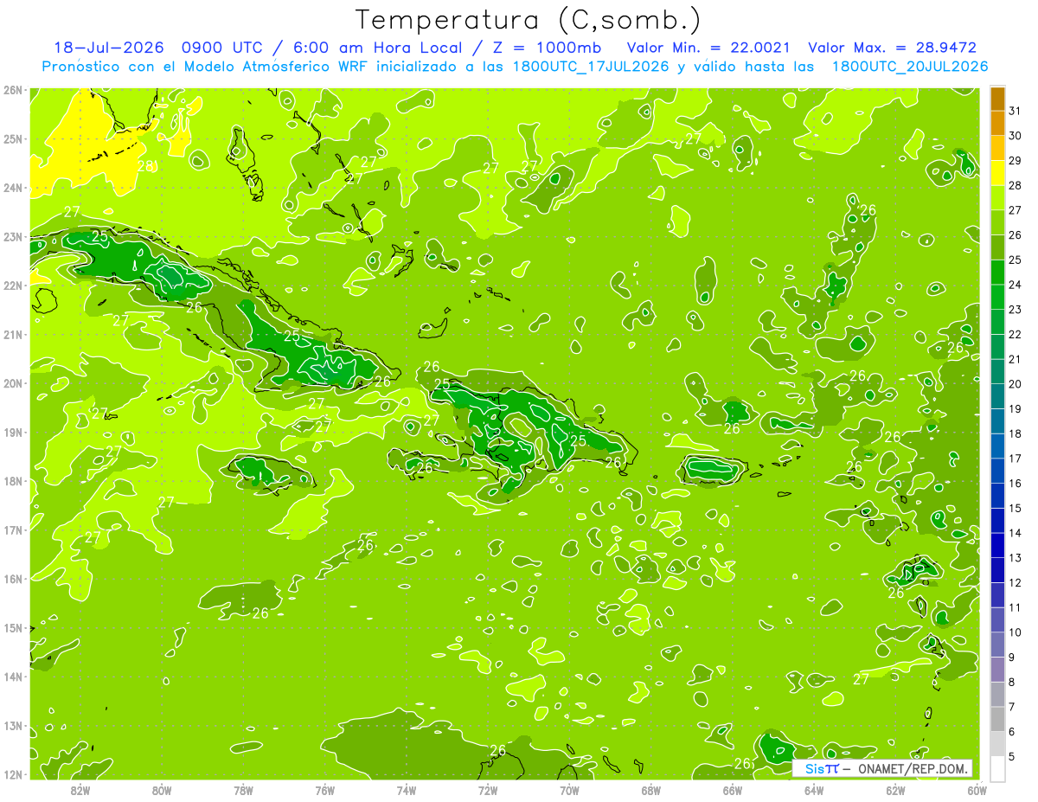
Task: Click the legend value 10
Action: [x=1015, y=632]
